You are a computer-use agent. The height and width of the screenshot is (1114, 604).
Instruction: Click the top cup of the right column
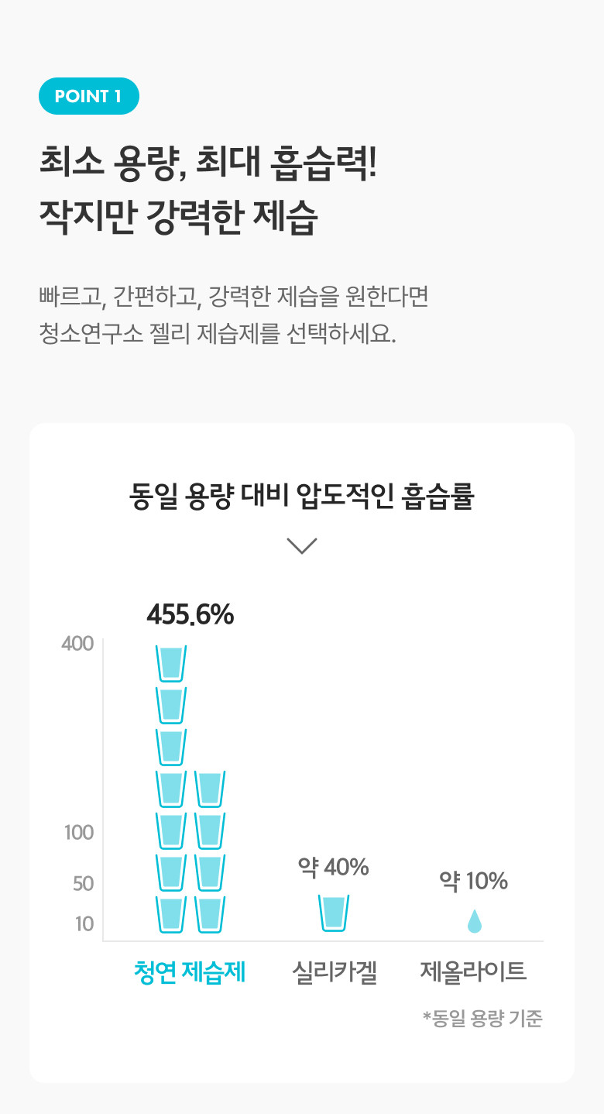(209, 789)
